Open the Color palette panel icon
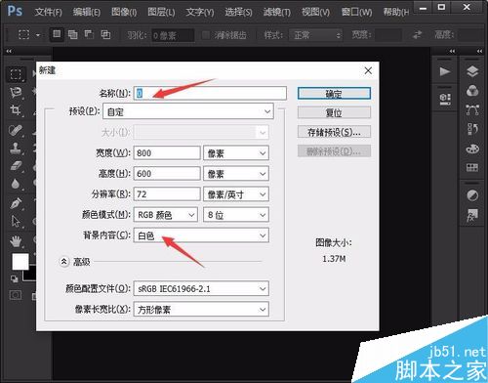The image size is (488, 383). tap(472, 149)
